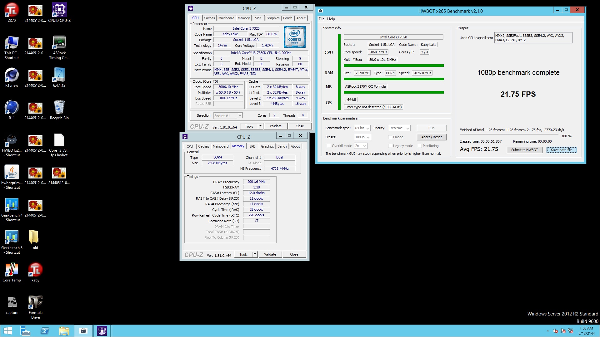Screen dimensions: 600x337
Task: Enable Legacy mode checkbox
Action: tap(390, 146)
